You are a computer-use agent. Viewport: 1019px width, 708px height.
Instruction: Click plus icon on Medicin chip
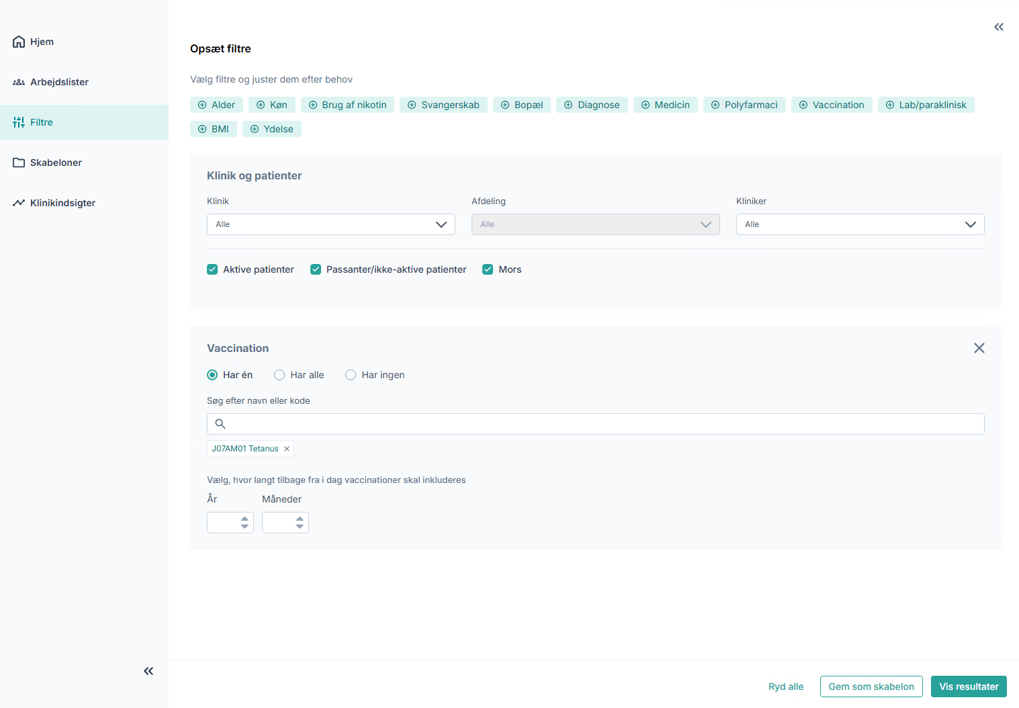(646, 105)
